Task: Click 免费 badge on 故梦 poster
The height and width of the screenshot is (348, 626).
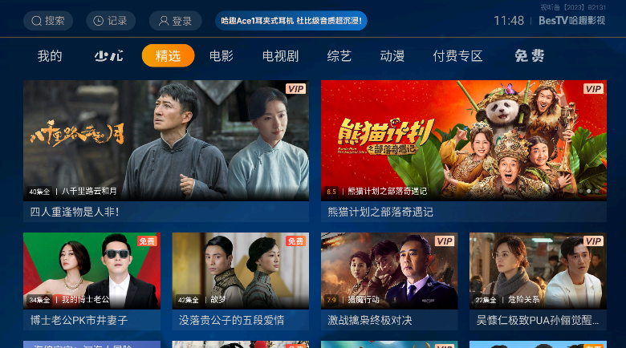Action: (x=296, y=241)
